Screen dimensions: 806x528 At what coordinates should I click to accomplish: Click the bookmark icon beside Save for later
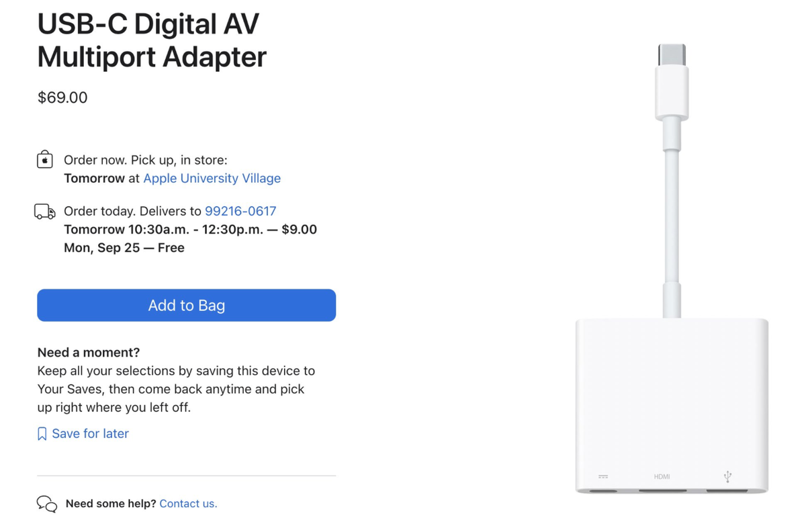point(42,434)
